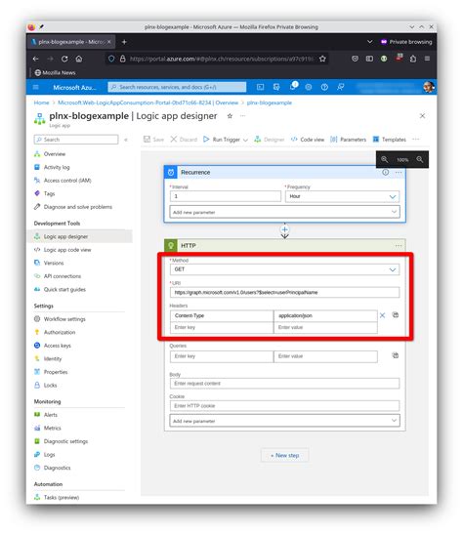
Task: Open the Azure notifications bell
Action: (293, 87)
